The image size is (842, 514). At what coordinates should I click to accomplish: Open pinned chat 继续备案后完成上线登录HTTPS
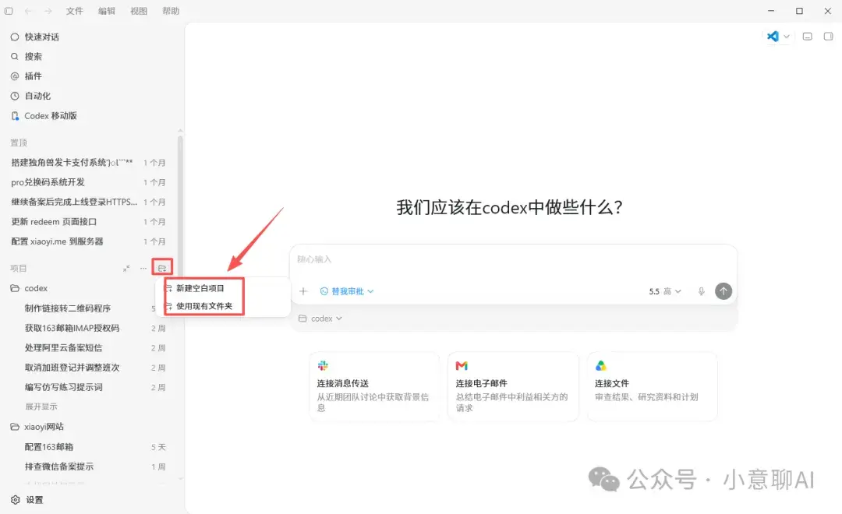tap(89, 202)
